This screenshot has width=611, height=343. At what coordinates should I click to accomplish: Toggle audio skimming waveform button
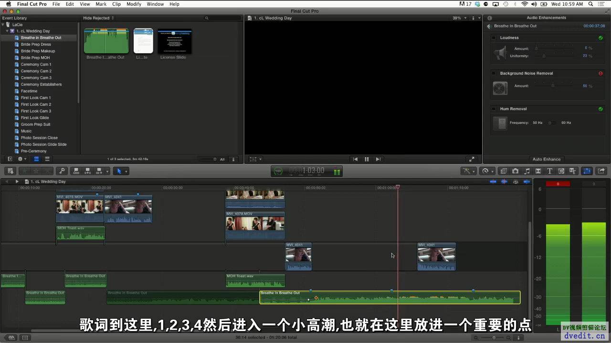504,182
